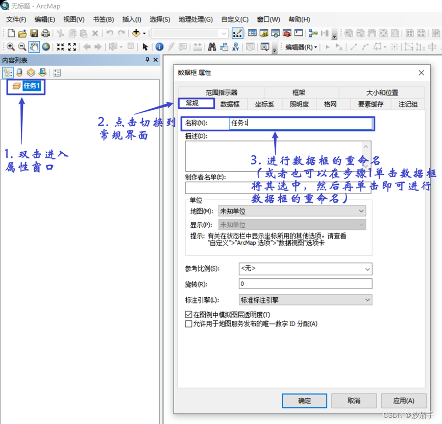Screen dimensions: 442x424
Task: Open the 视图(V) menu
Action: click(x=74, y=19)
